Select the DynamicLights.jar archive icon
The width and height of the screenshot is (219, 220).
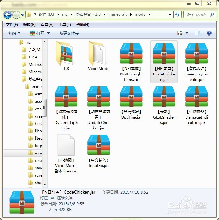(x=66, y=96)
